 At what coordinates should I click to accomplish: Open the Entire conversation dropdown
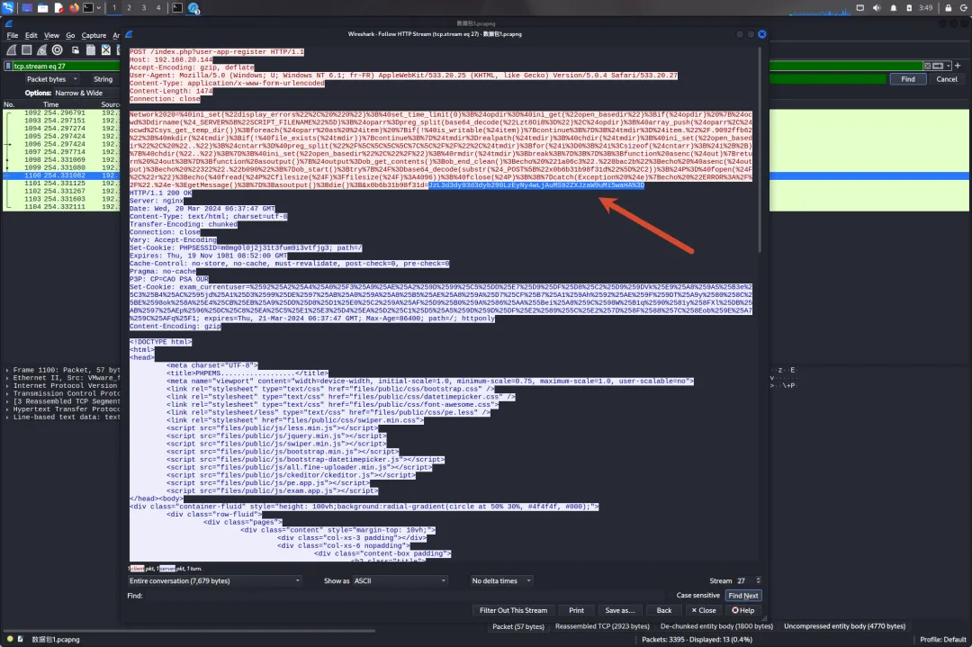click(x=214, y=580)
